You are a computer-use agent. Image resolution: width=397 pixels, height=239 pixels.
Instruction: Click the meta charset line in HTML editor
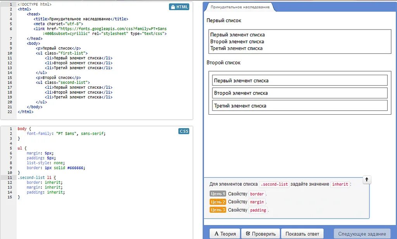click(58, 24)
